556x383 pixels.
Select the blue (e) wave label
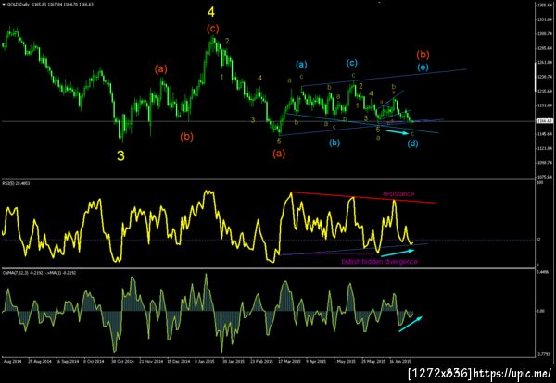[423, 68]
